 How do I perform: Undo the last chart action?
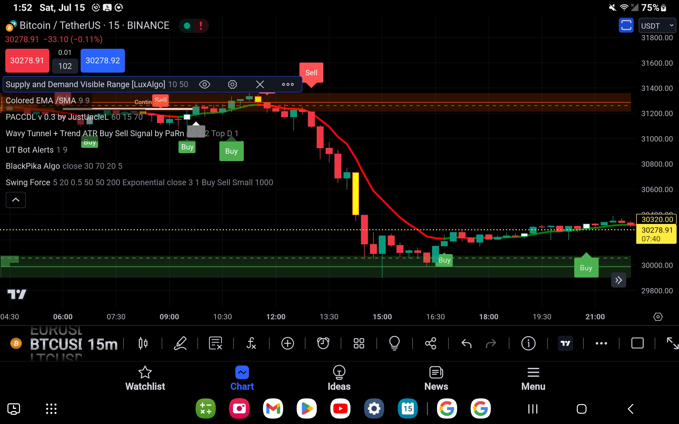466,343
